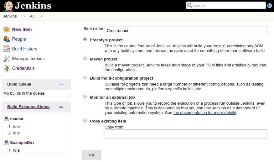274x162 pixels.
Task: Open the ExampleDev node link
Action: point(22,142)
